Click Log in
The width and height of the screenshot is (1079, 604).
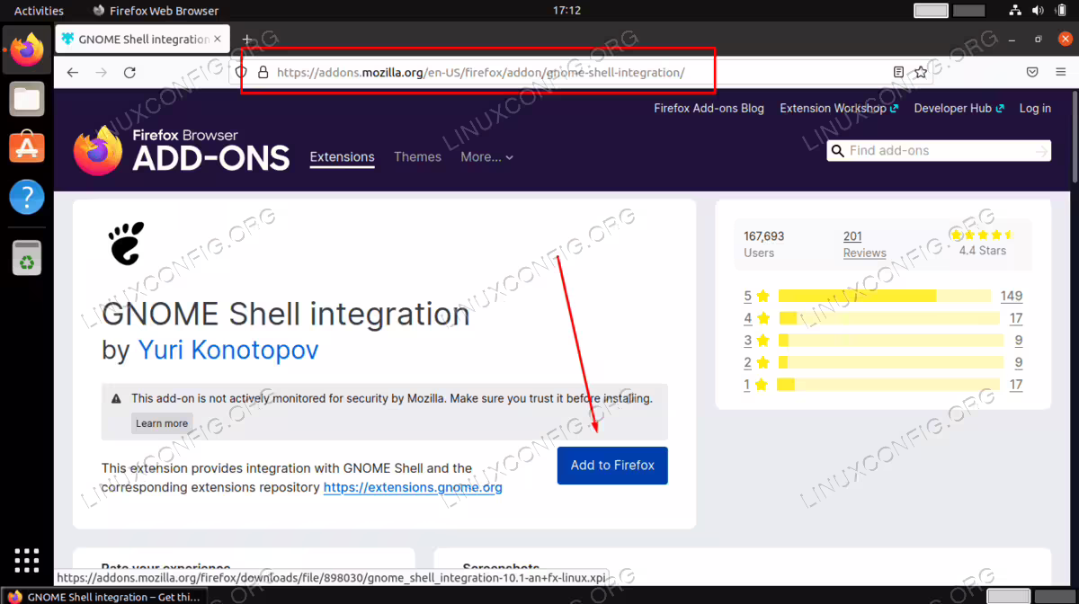[1035, 108]
